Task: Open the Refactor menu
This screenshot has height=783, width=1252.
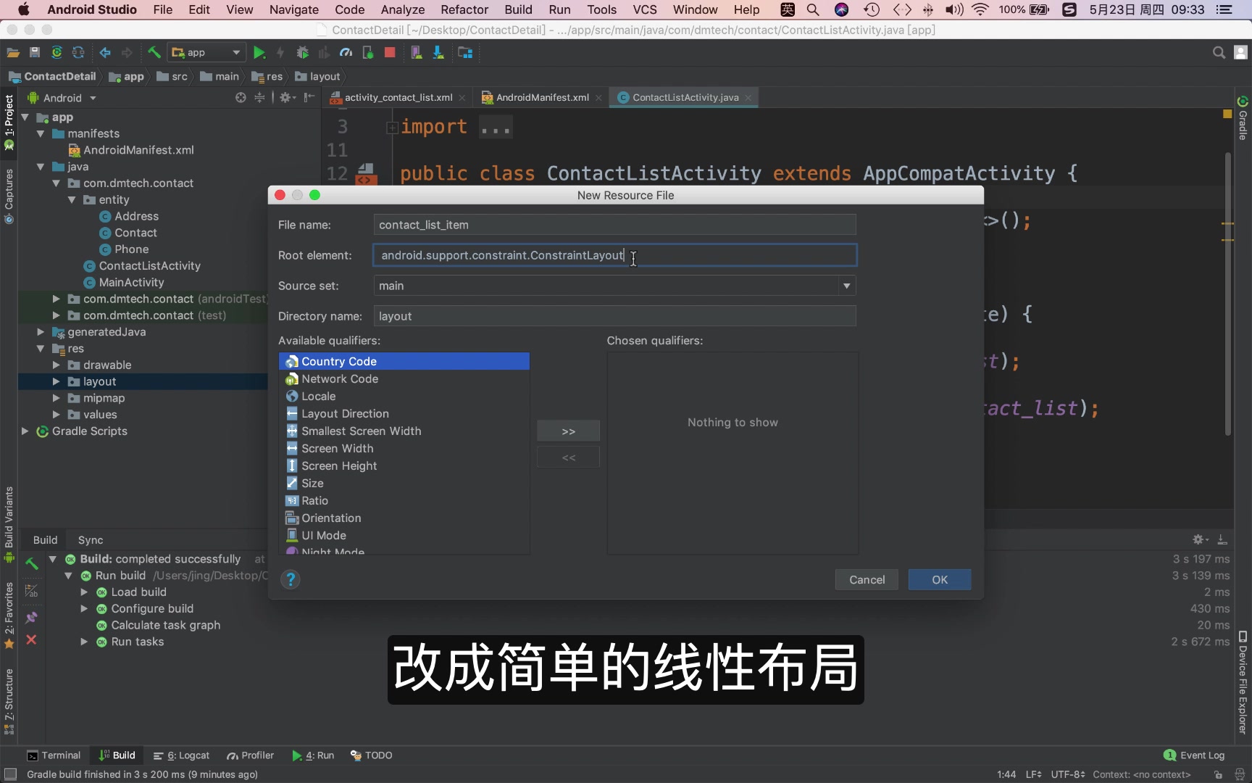Action: [x=464, y=9]
